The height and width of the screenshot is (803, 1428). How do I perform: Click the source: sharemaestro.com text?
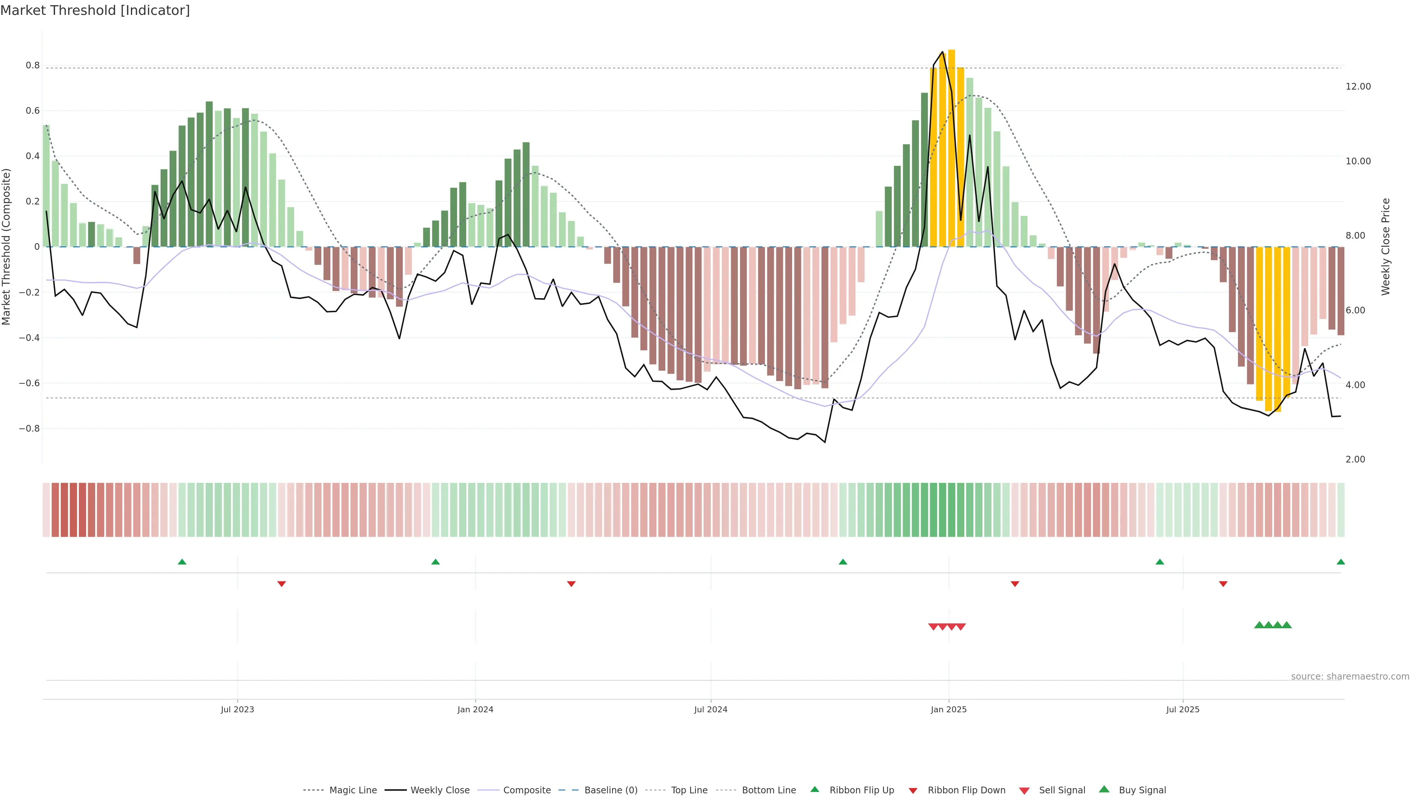1350,677
